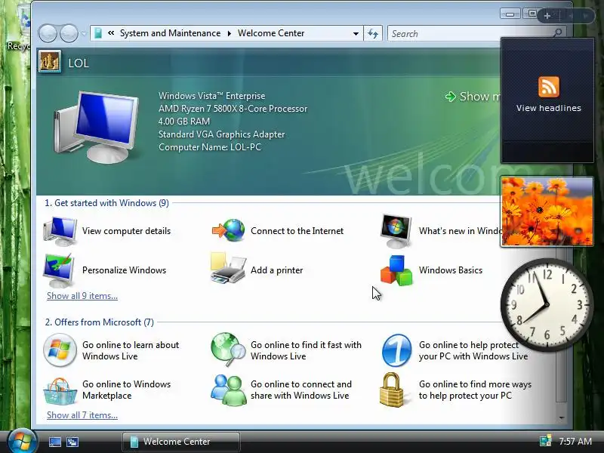
Task: Open View computer details icon
Action: pyautogui.click(x=60, y=231)
